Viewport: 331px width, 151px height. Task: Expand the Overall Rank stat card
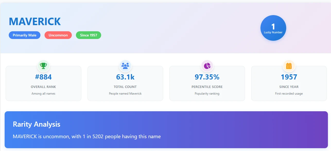(43, 83)
